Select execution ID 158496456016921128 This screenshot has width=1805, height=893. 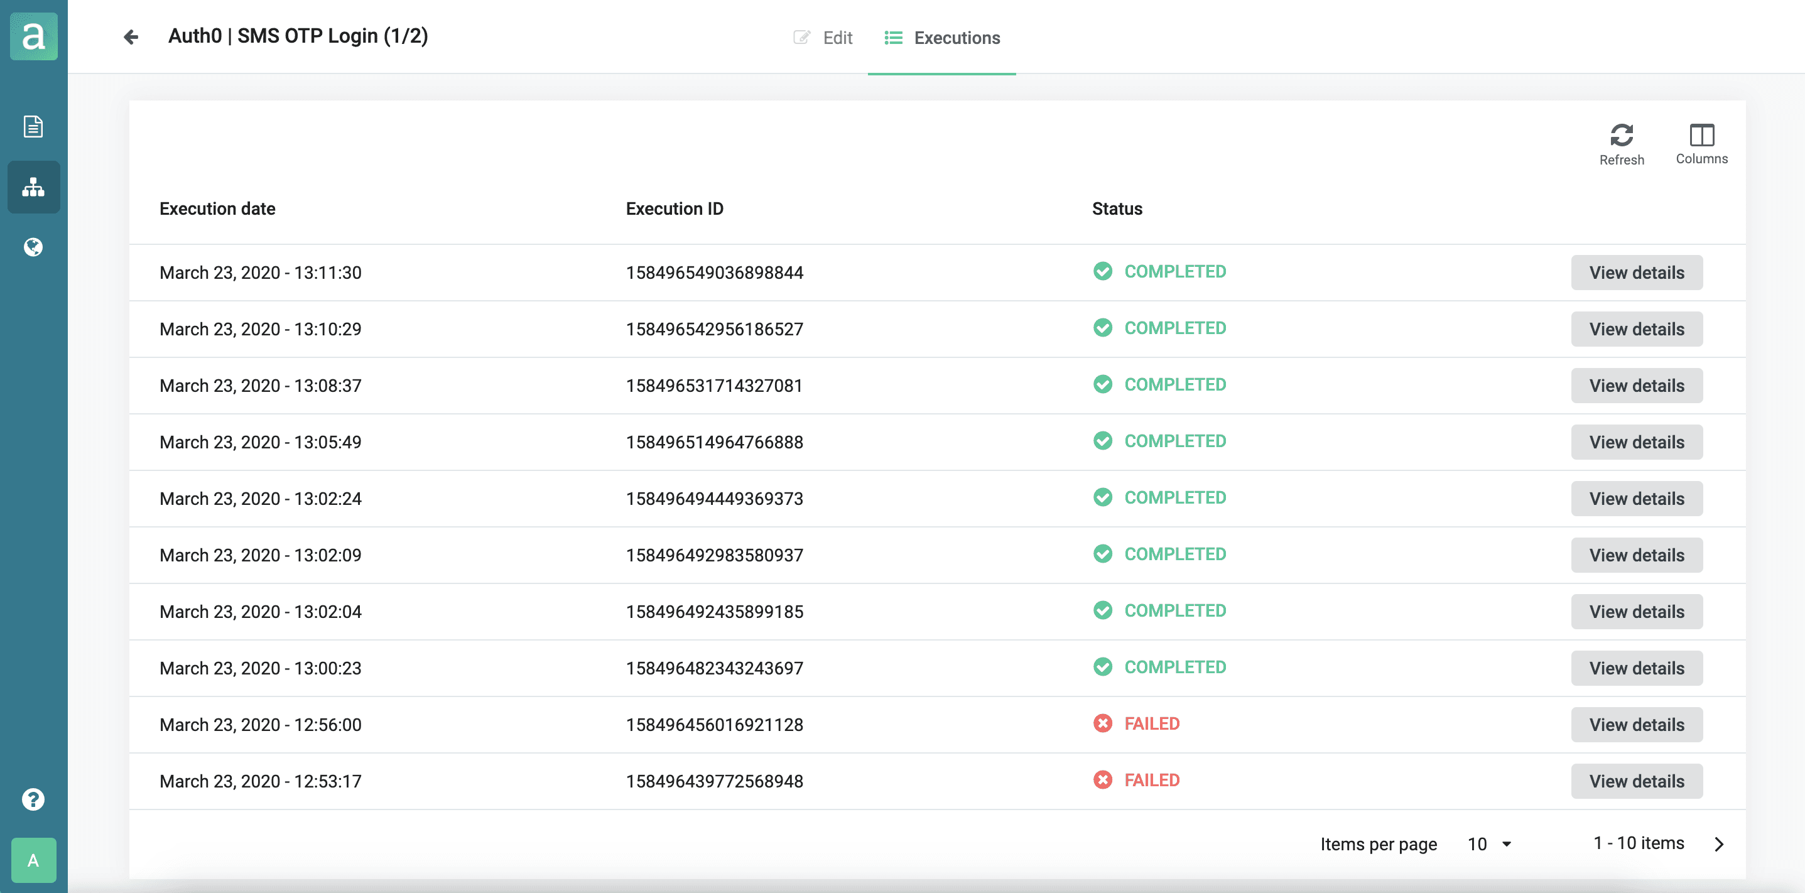coord(714,725)
